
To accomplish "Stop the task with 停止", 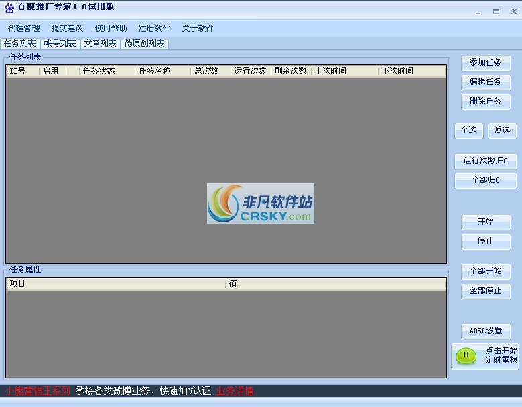I will (x=486, y=242).
